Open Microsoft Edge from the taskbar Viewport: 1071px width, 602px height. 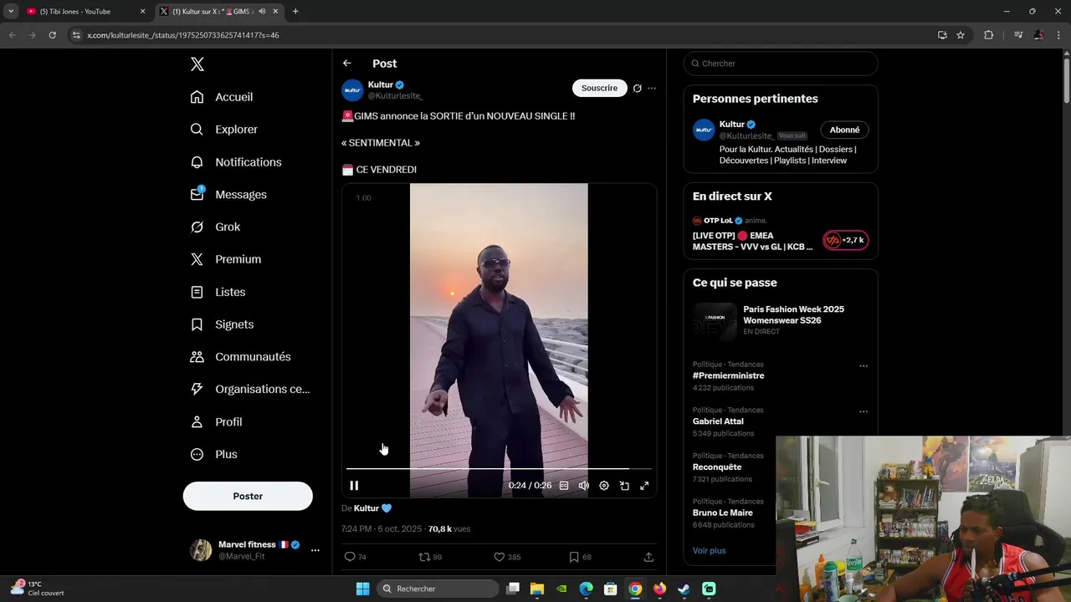586,589
